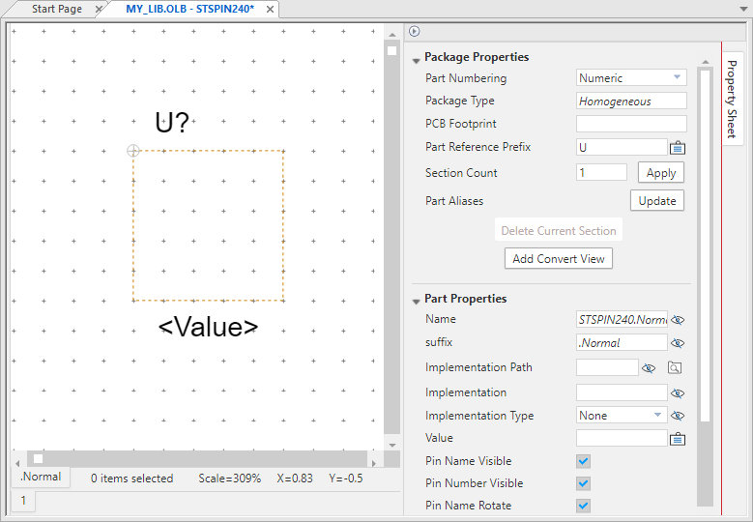Close the MY_LIB.OLB - STSPIN240 tab
The width and height of the screenshot is (753, 522).
pyautogui.click(x=271, y=10)
